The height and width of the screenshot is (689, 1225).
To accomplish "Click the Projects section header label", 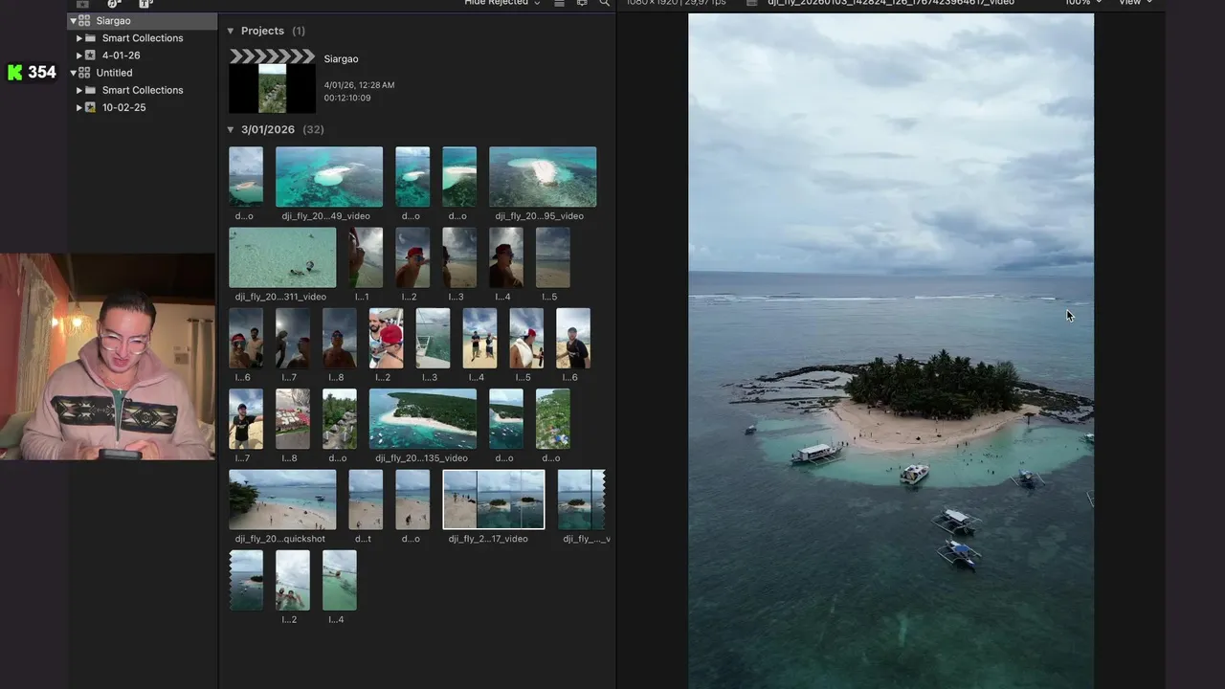I will [262, 31].
